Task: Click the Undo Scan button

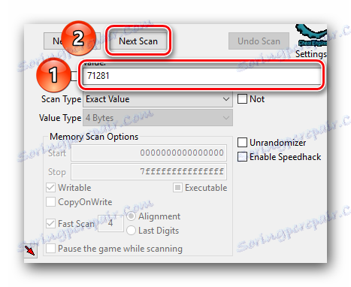Action: [x=259, y=41]
